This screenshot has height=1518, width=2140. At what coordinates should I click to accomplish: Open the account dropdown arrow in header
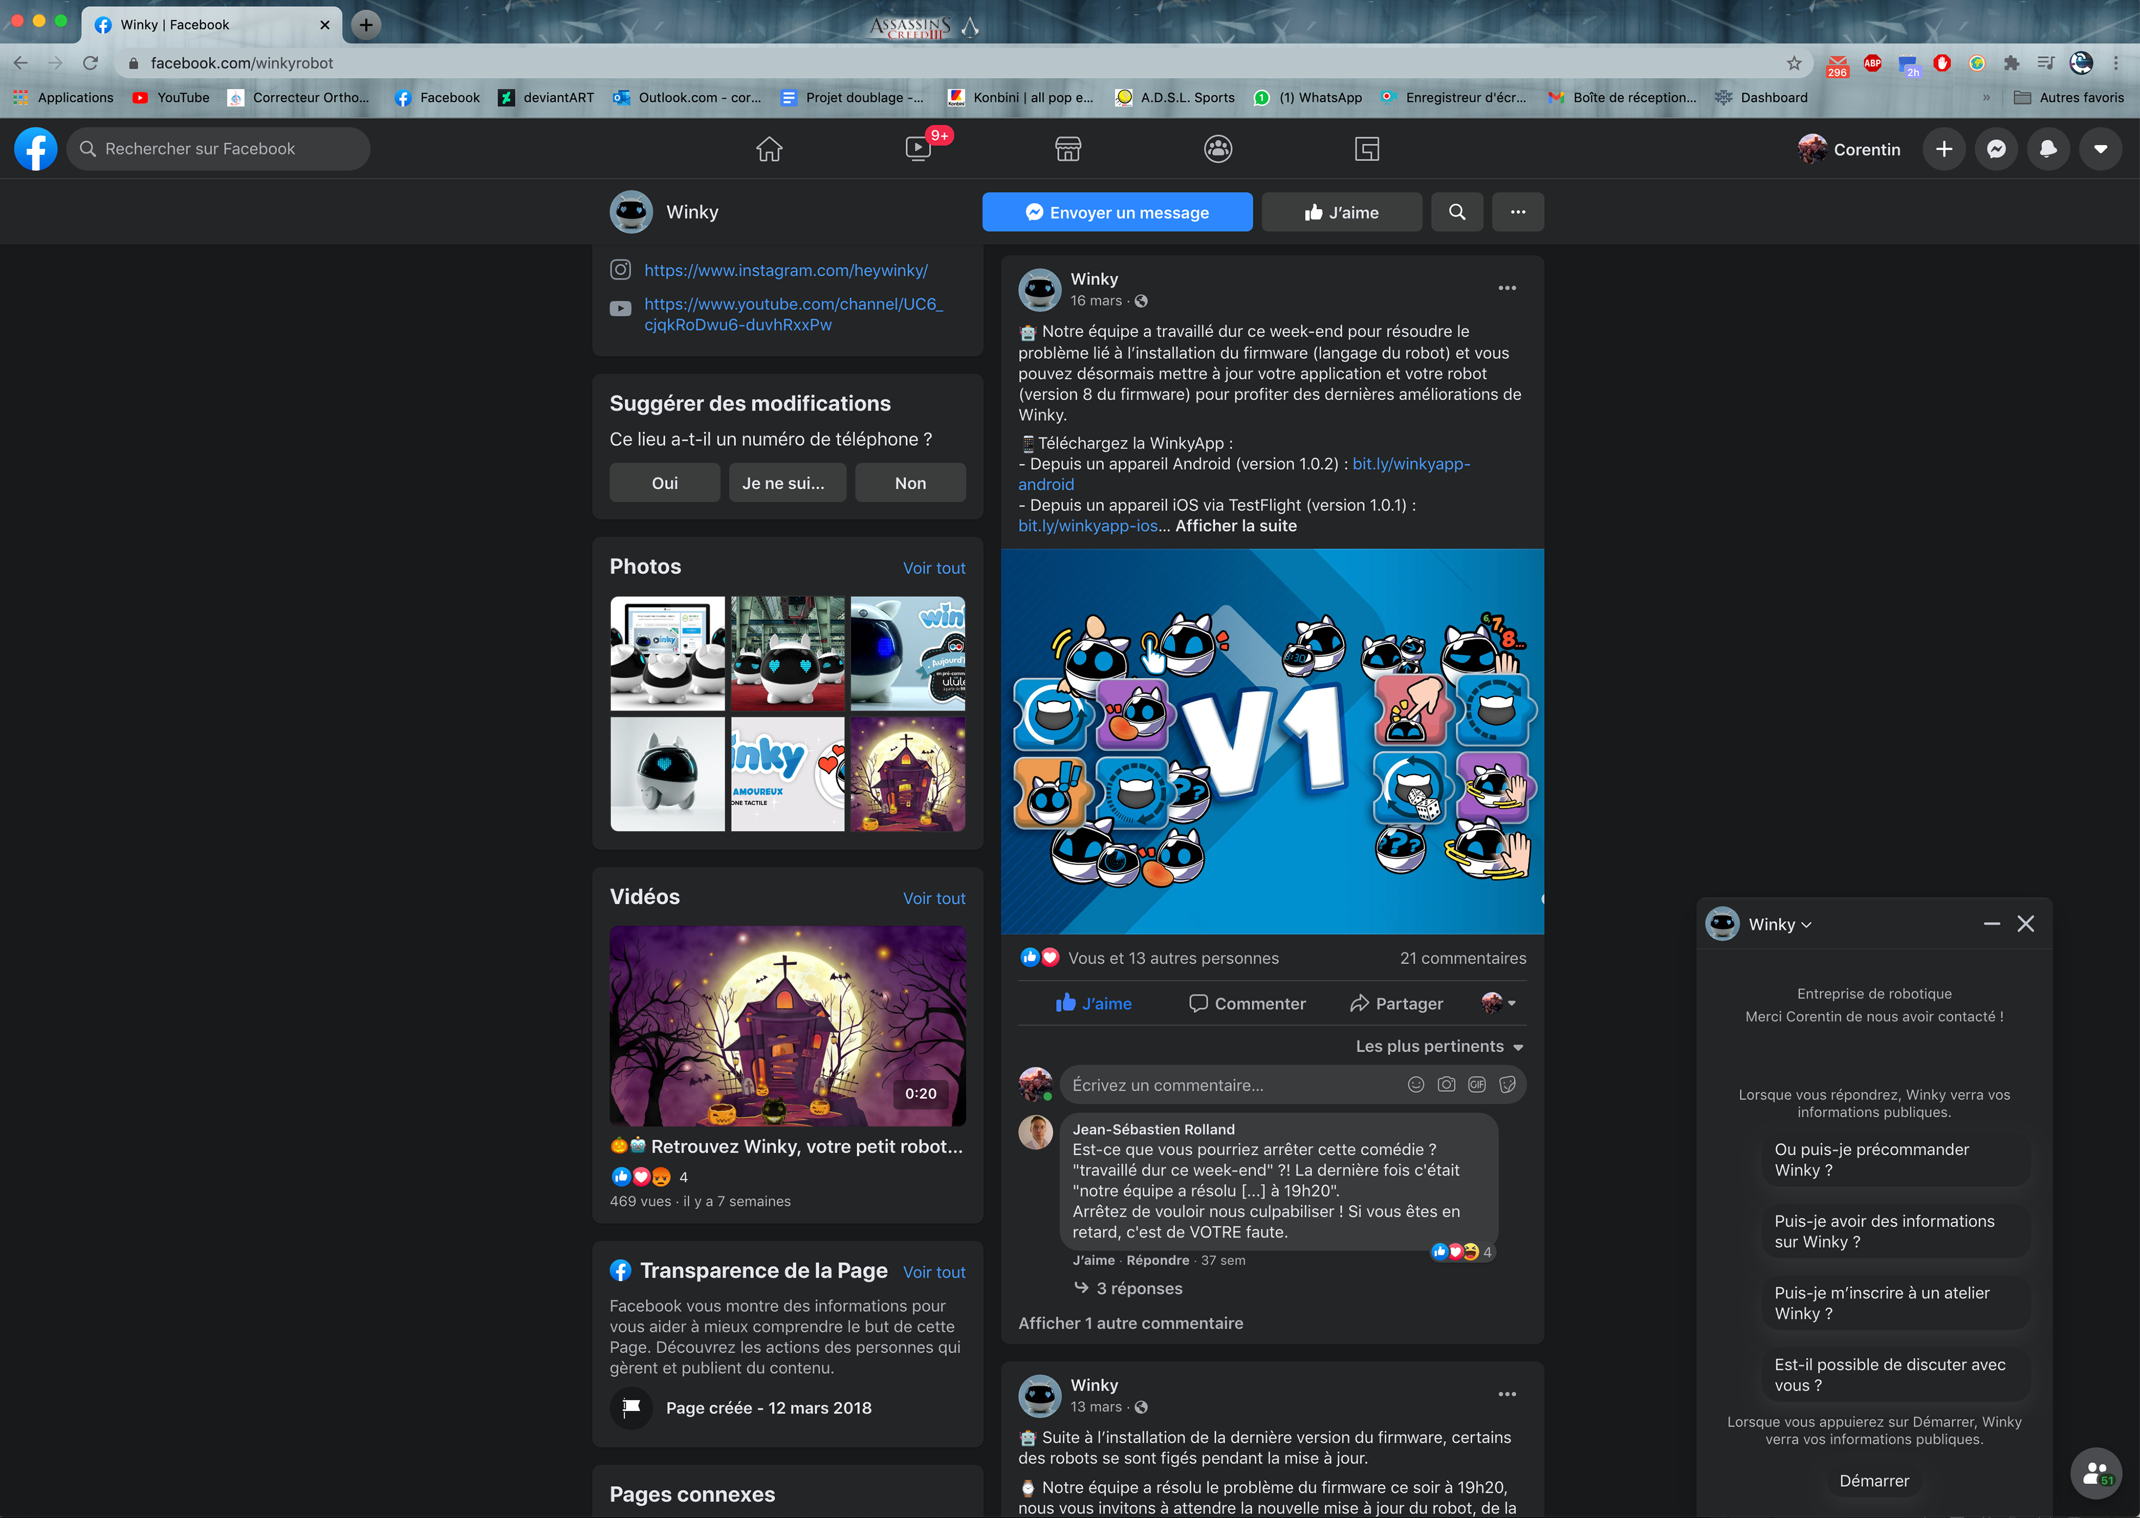pos(2101,149)
